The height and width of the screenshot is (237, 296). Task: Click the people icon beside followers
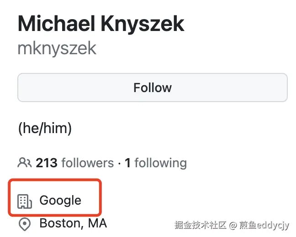coord(24,163)
